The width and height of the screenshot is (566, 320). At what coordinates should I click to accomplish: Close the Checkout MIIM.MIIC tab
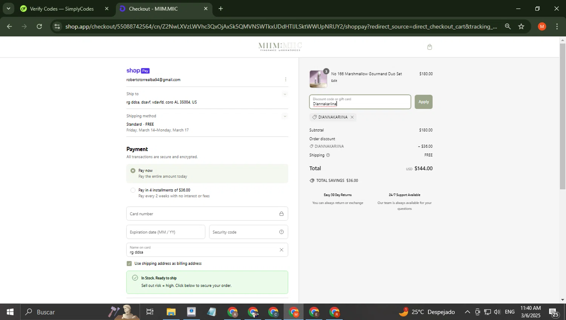(x=206, y=9)
